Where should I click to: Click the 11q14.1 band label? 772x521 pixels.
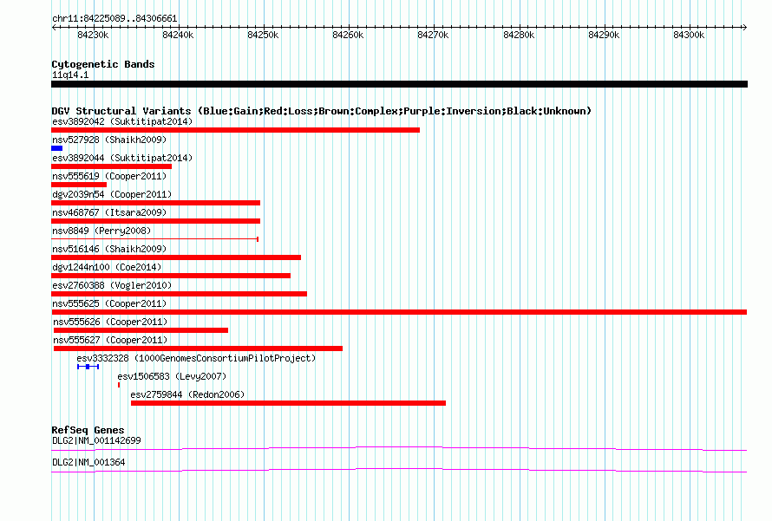click(x=70, y=75)
